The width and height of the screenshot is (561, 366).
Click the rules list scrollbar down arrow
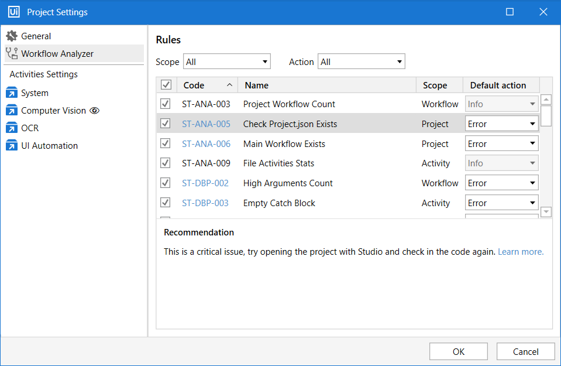(546, 212)
